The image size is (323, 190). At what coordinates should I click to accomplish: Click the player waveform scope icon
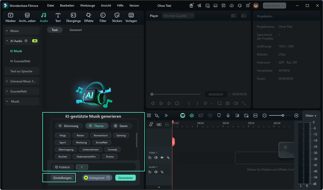(244, 16)
